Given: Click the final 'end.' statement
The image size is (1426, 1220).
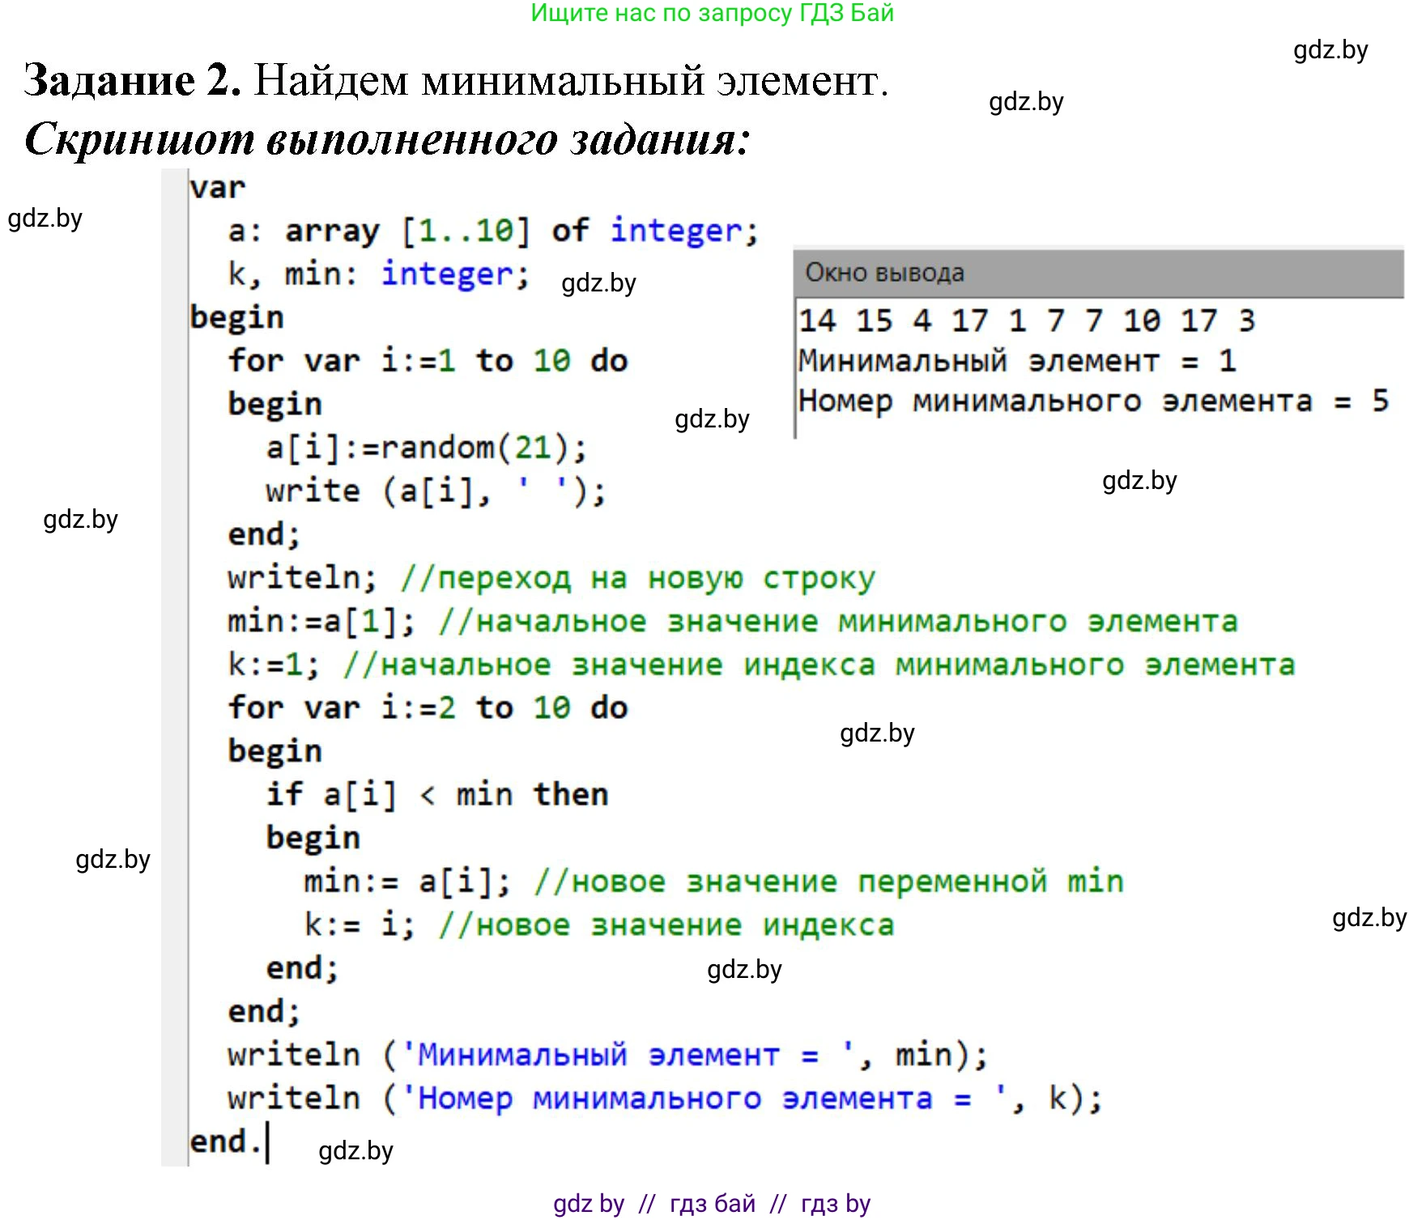Looking at the screenshot, I should [225, 1141].
